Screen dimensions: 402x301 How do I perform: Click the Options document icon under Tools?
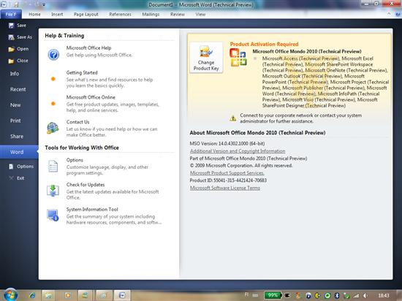(x=53, y=166)
